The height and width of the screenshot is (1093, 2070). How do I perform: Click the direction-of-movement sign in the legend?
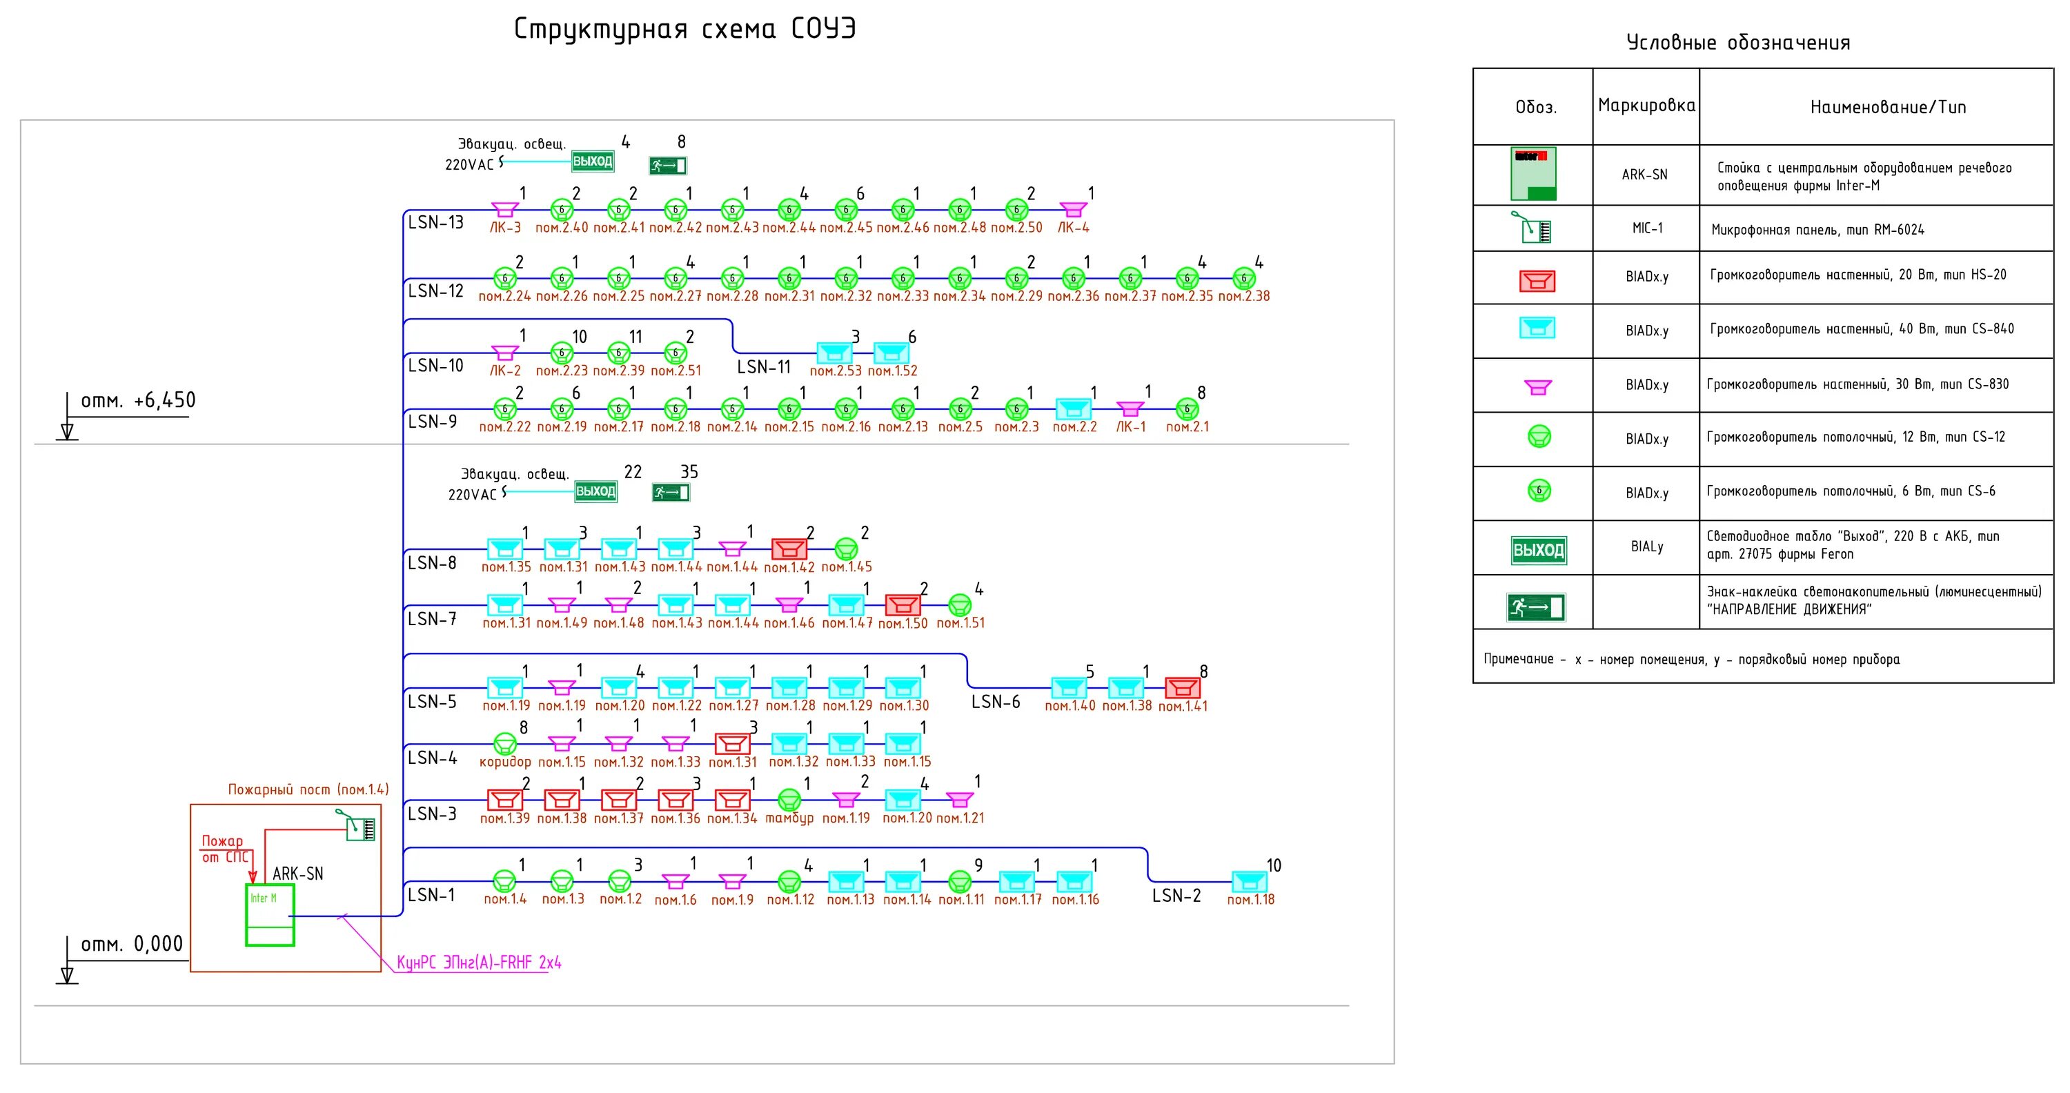pos(1536,608)
